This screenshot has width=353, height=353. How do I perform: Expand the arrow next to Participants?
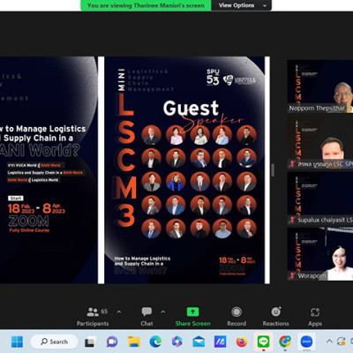(x=119, y=312)
